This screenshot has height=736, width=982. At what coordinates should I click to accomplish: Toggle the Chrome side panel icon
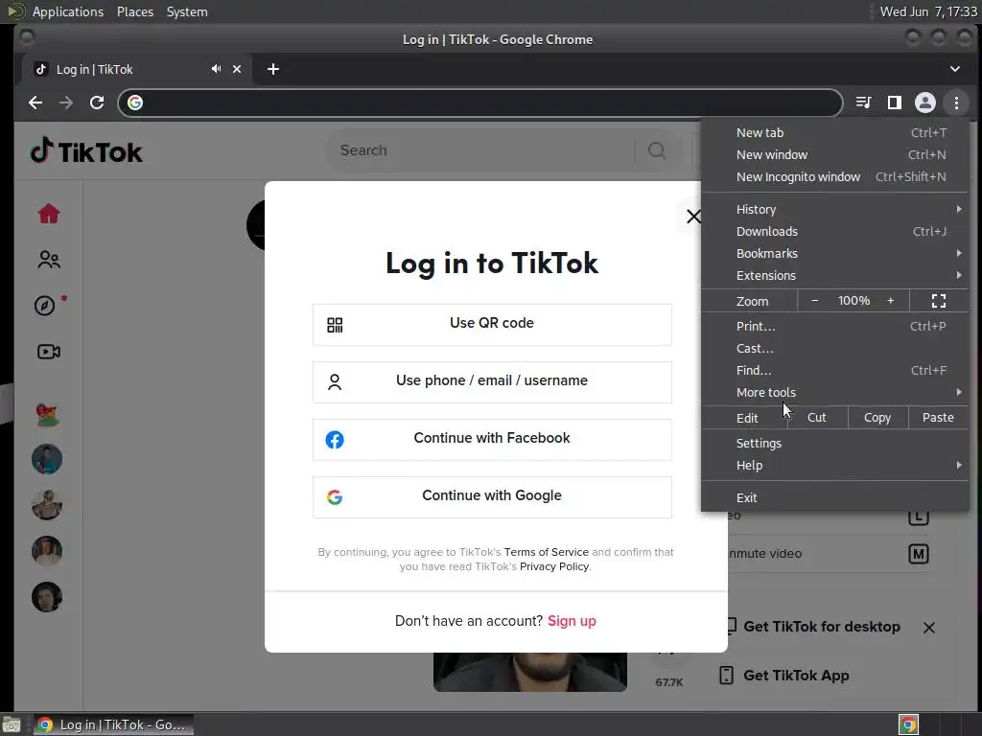895,103
